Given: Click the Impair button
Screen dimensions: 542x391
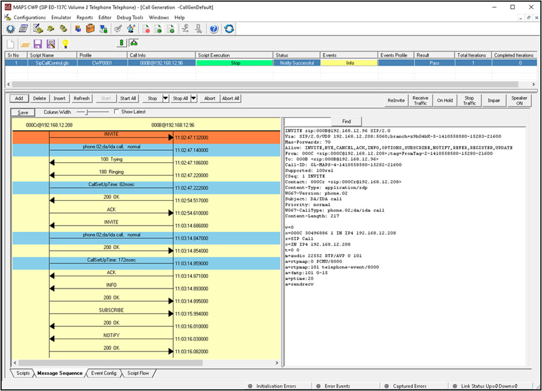Looking at the screenshot, I should (494, 101).
